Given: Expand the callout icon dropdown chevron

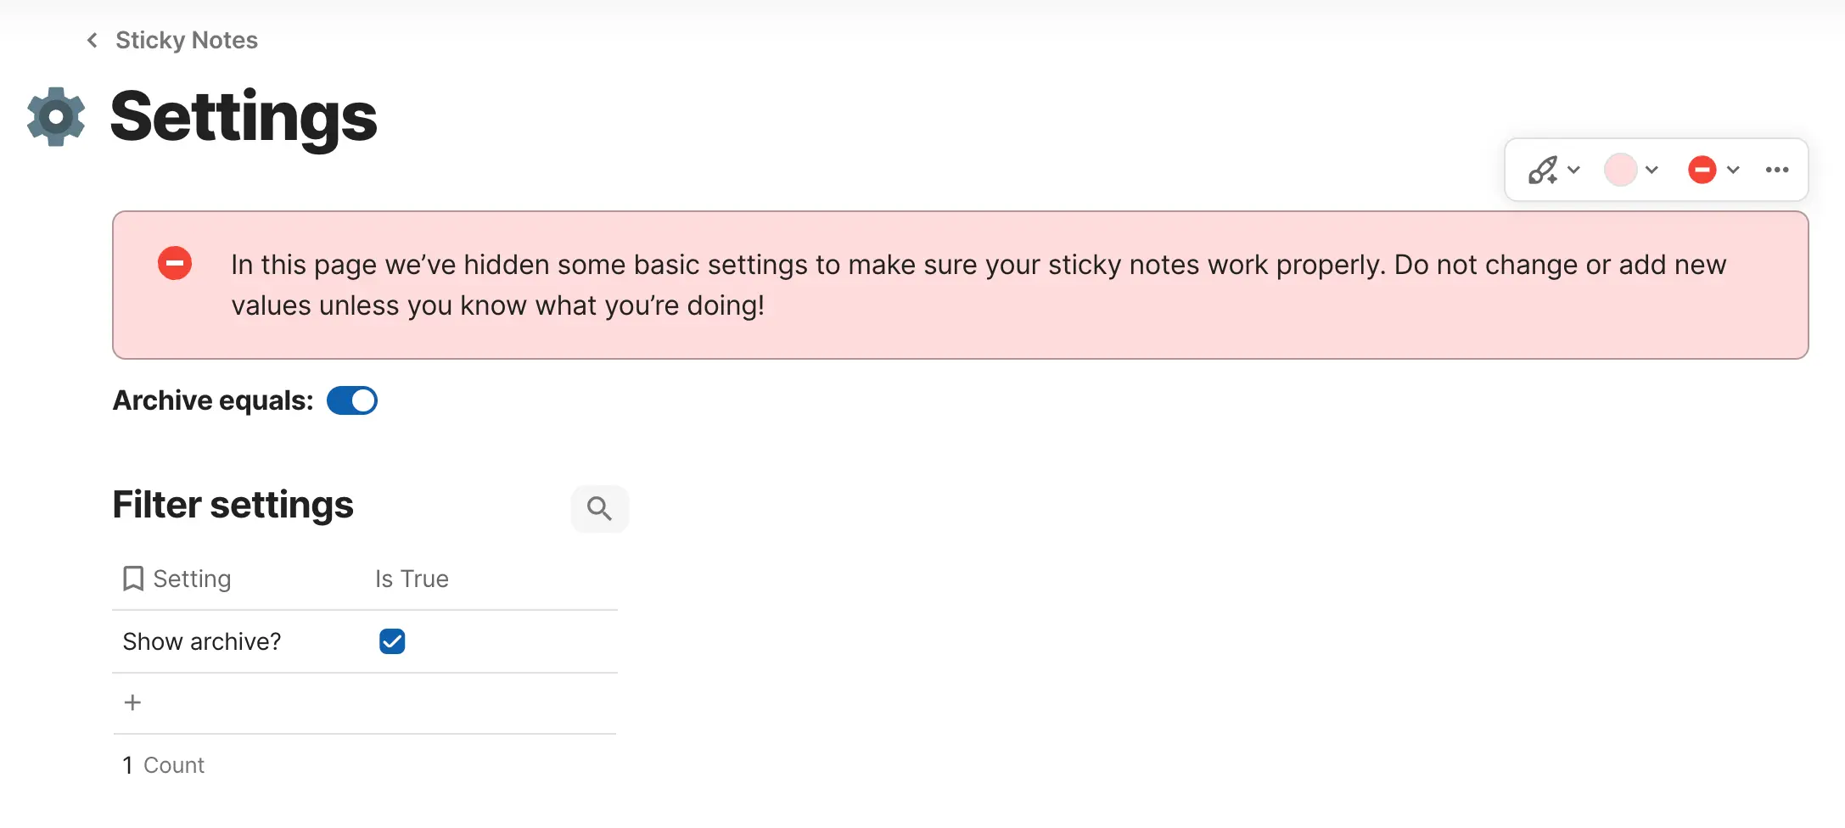Looking at the screenshot, I should 1733,170.
